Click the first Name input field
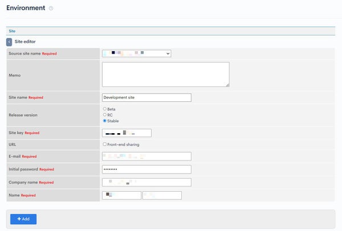 pos(121,195)
